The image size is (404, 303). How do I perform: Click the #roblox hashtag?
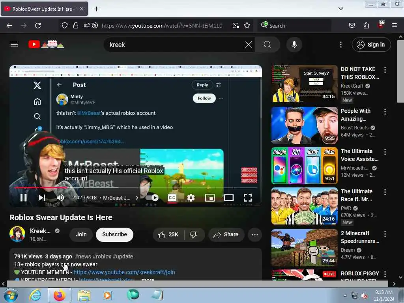point(102,256)
